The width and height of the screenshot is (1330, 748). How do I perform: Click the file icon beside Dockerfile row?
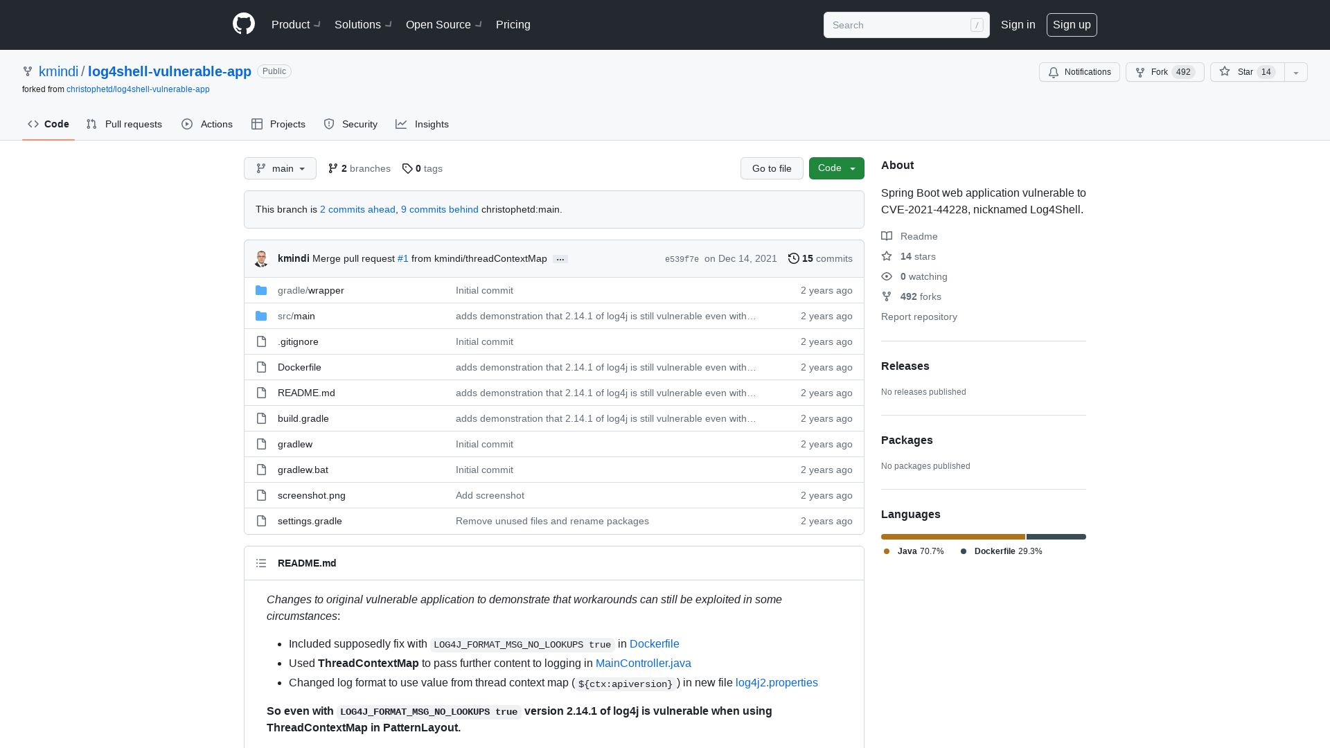pyautogui.click(x=261, y=367)
